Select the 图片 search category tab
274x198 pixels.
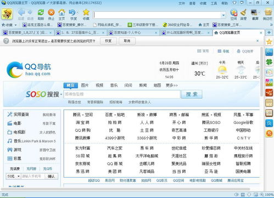(85, 85)
